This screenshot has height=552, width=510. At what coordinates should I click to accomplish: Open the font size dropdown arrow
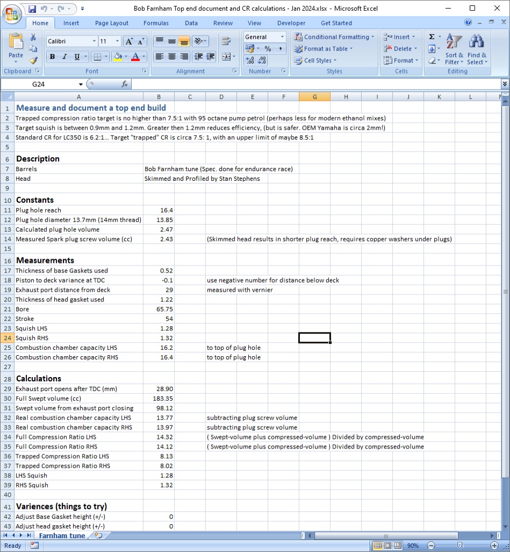(118, 41)
